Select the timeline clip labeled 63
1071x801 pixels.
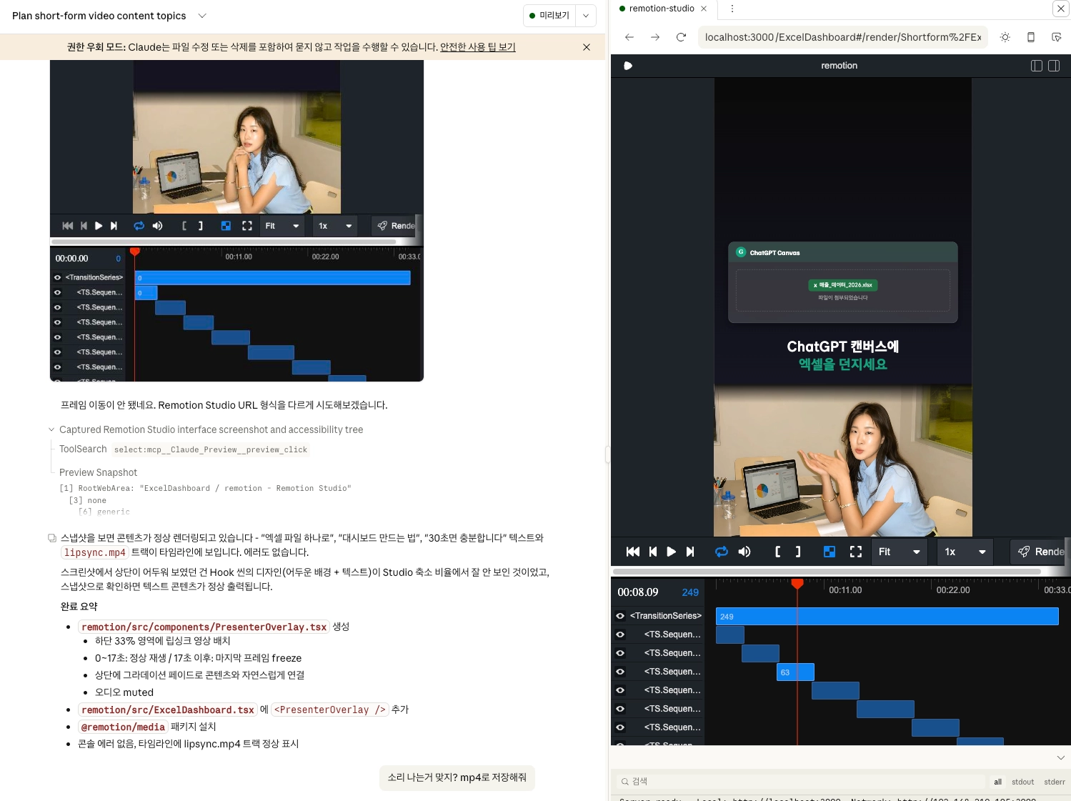(x=795, y=672)
